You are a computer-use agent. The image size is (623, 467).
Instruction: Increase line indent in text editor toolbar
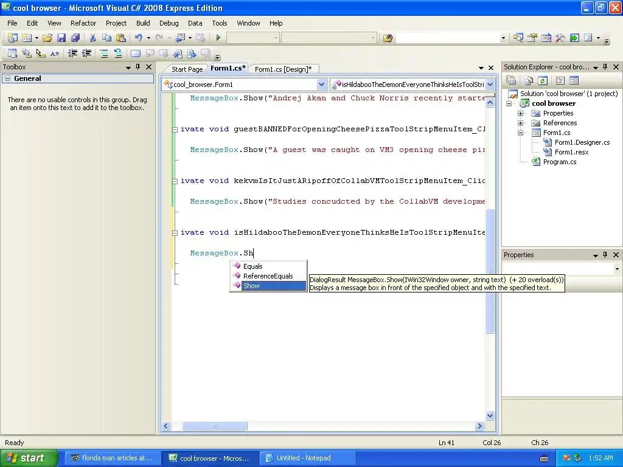click(x=86, y=54)
